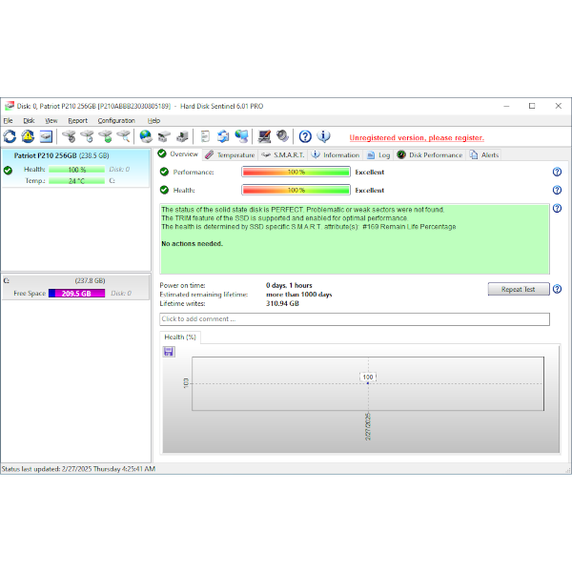Image resolution: width=572 pixels, height=572 pixels.
Task: Click the Excellent rating beside Performance
Action: click(370, 172)
